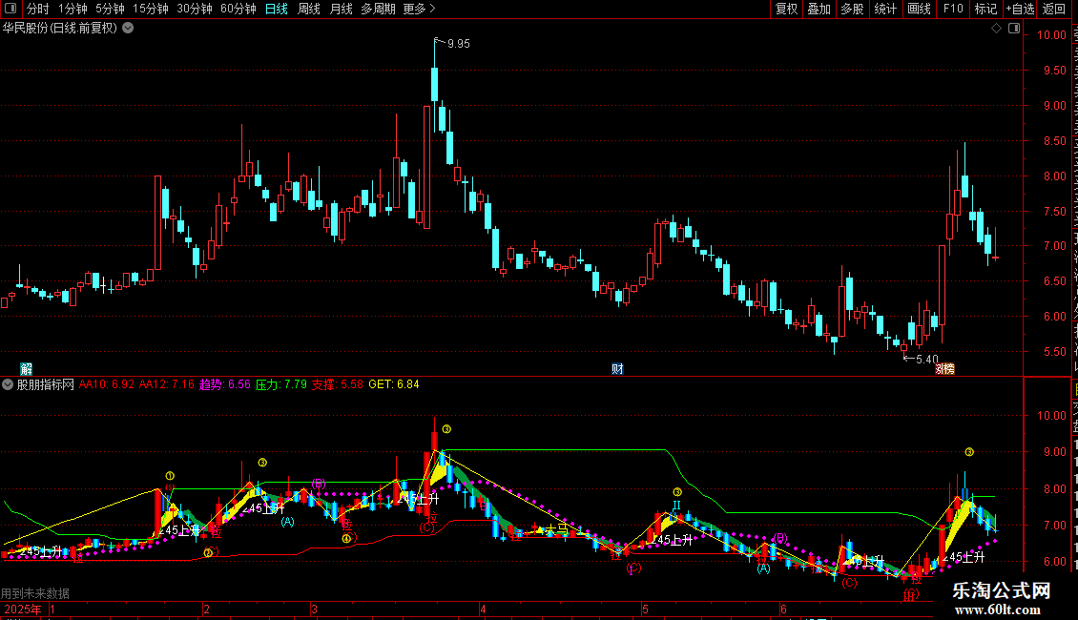This screenshot has width=1078, height=620.
Task: Click month 3 on the time axis
Action: tap(314, 610)
